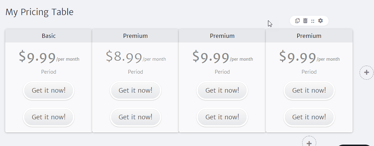
Task: Select the /per month label beside $8.99
Action: (154, 59)
